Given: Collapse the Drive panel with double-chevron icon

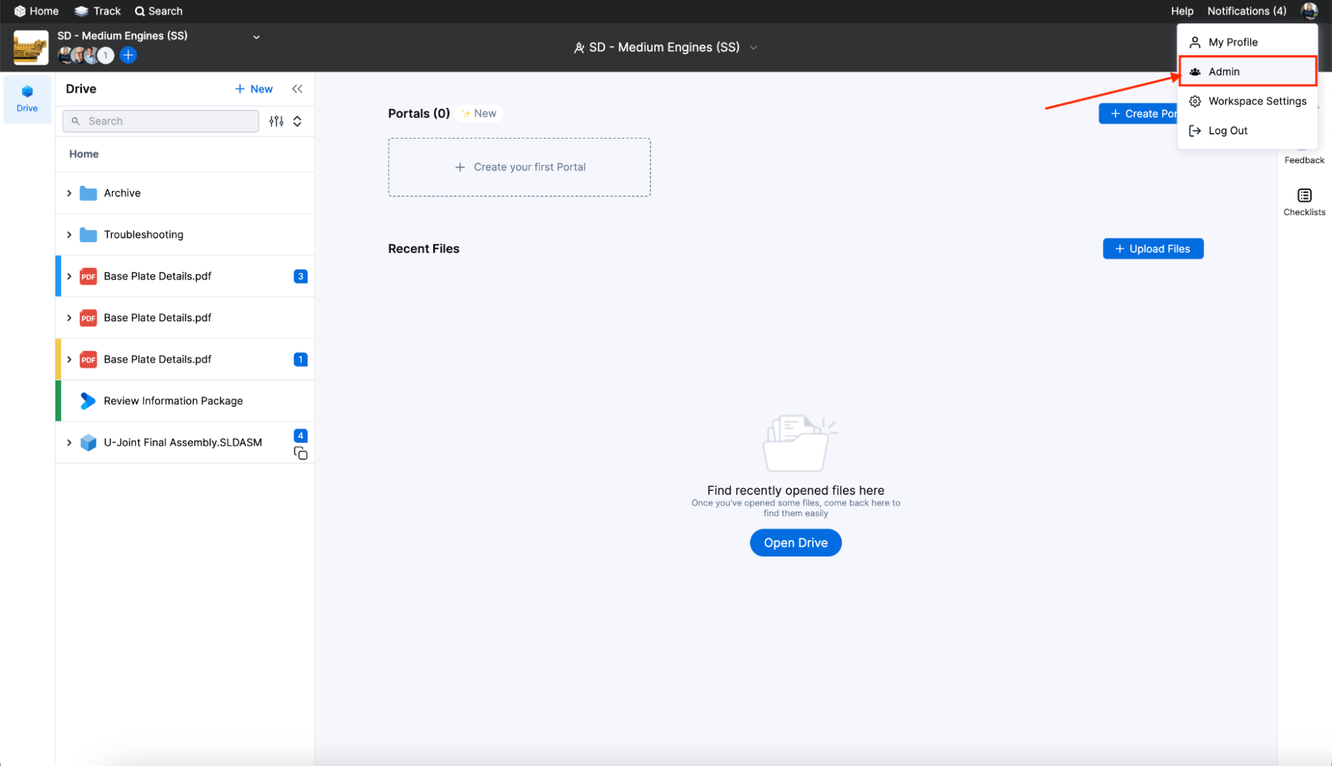Looking at the screenshot, I should coord(297,89).
